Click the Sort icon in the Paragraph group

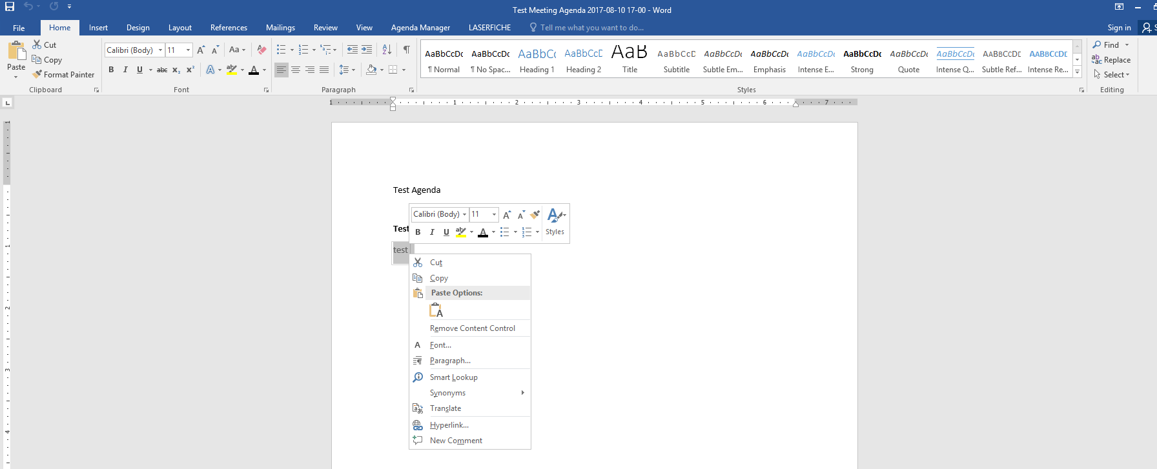[387, 50]
